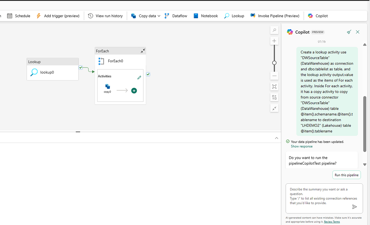Open the Show response link
Screen dimensions: 370x225
tap(302, 146)
